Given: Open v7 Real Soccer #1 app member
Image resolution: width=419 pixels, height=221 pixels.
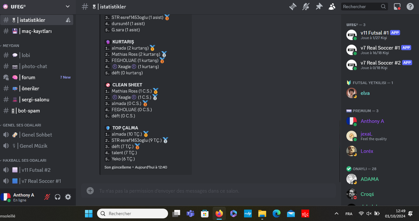Looking at the screenshot, I should [x=379, y=50].
